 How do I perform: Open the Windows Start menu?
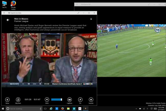pyautogui.click(x=3, y=108)
